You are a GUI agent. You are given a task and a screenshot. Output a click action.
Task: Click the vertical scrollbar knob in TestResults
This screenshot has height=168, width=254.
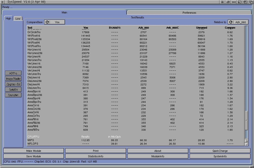[x=247, y=120]
